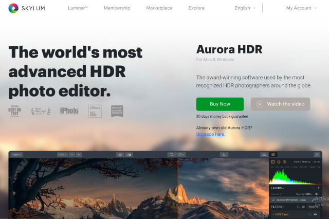Click the filters gear settings icon
The height and width of the screenshot is (219, 329).
[303, 207]
